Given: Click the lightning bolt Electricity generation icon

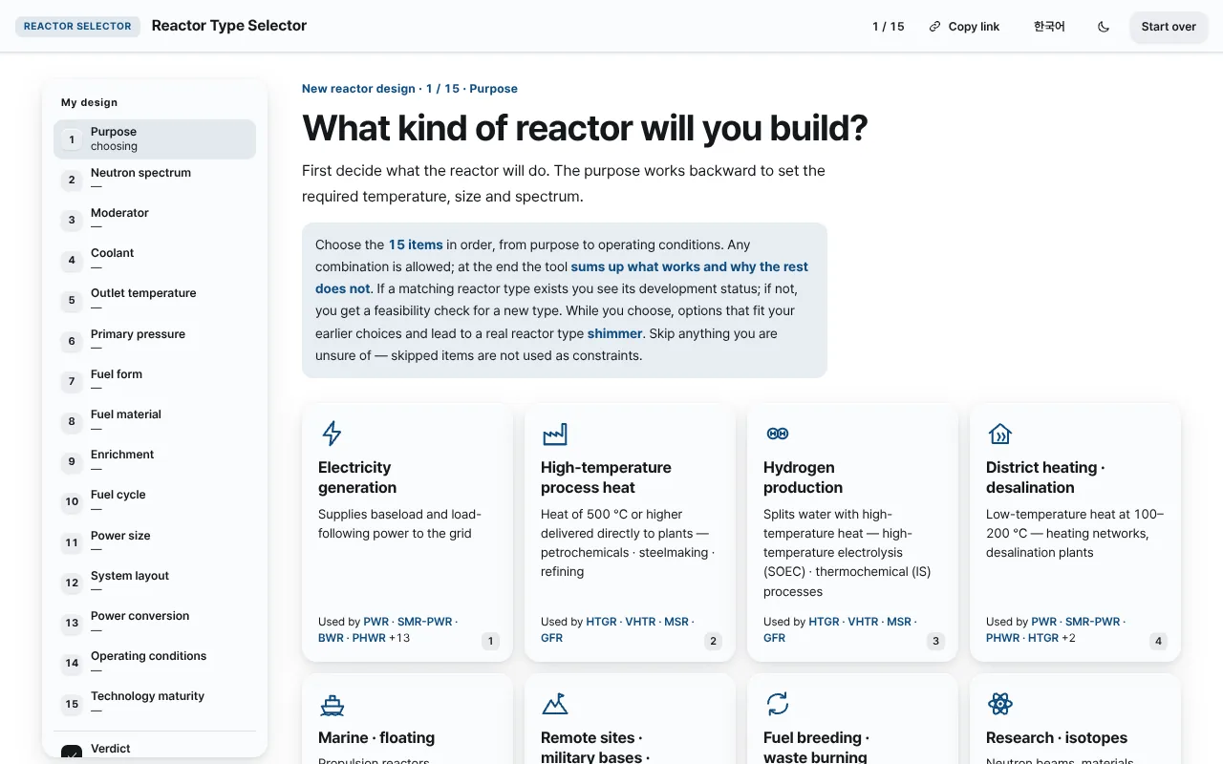Looking at the screenshot, I should pyautogui.click(x=332, y=434).
